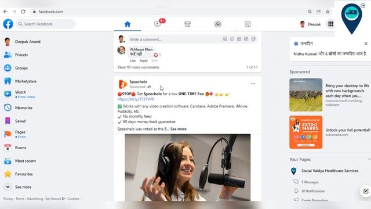Image resolution: width=371 pixels, height=209 pixels.
Task: Attach a photo via camera icon in comment
Action: click(x=239, y=39)
